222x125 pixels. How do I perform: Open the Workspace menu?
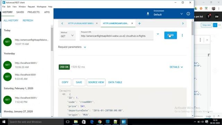[42, 7]
